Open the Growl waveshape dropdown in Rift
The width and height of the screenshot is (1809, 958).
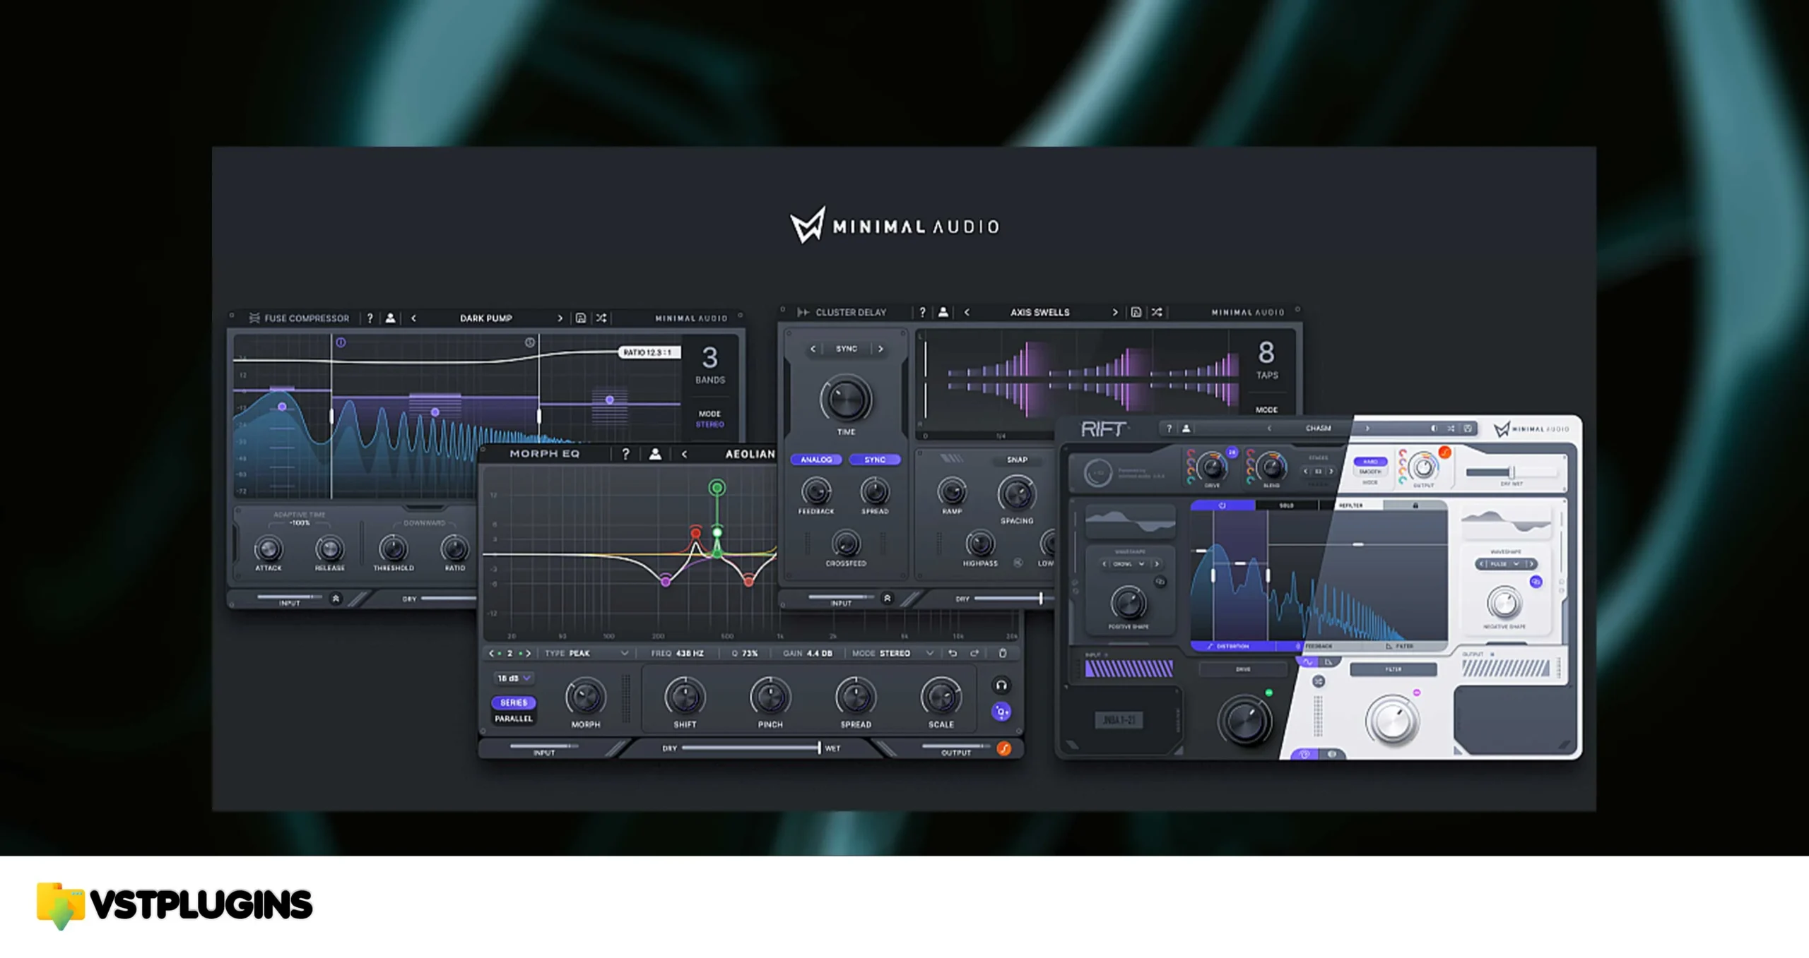1129,563
